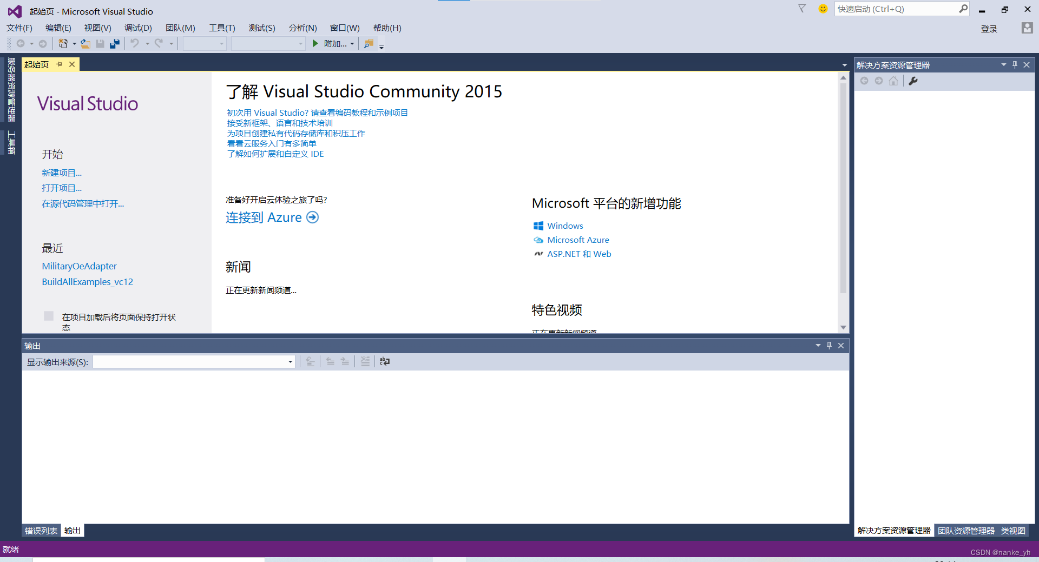Click the Find in Files folder icon
This screenshot has height=562, width=1039.
pyautogui.click(x=369, y=44)
